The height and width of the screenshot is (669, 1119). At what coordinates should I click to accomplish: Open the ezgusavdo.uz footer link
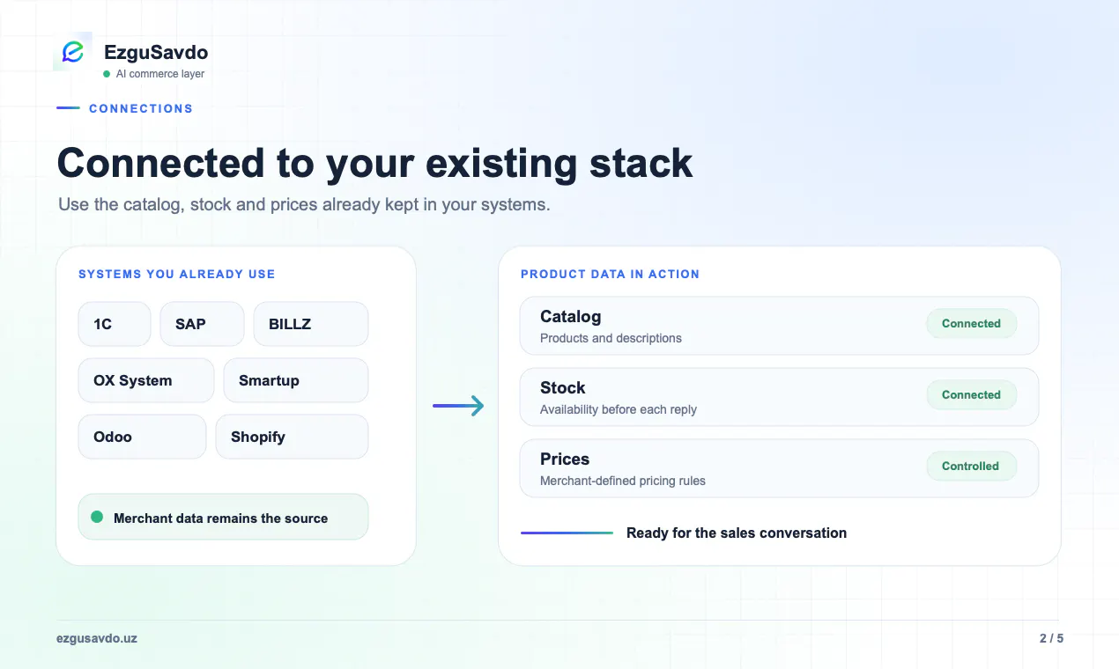click(x=97, y=638)
